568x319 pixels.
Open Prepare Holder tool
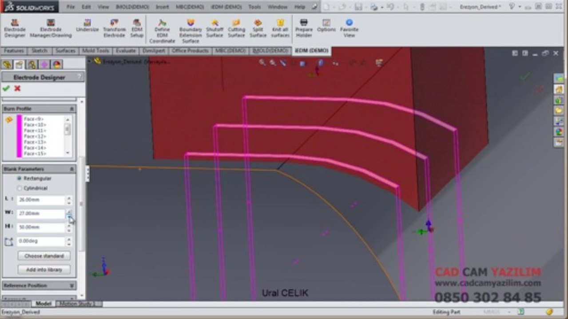(304, 29)
